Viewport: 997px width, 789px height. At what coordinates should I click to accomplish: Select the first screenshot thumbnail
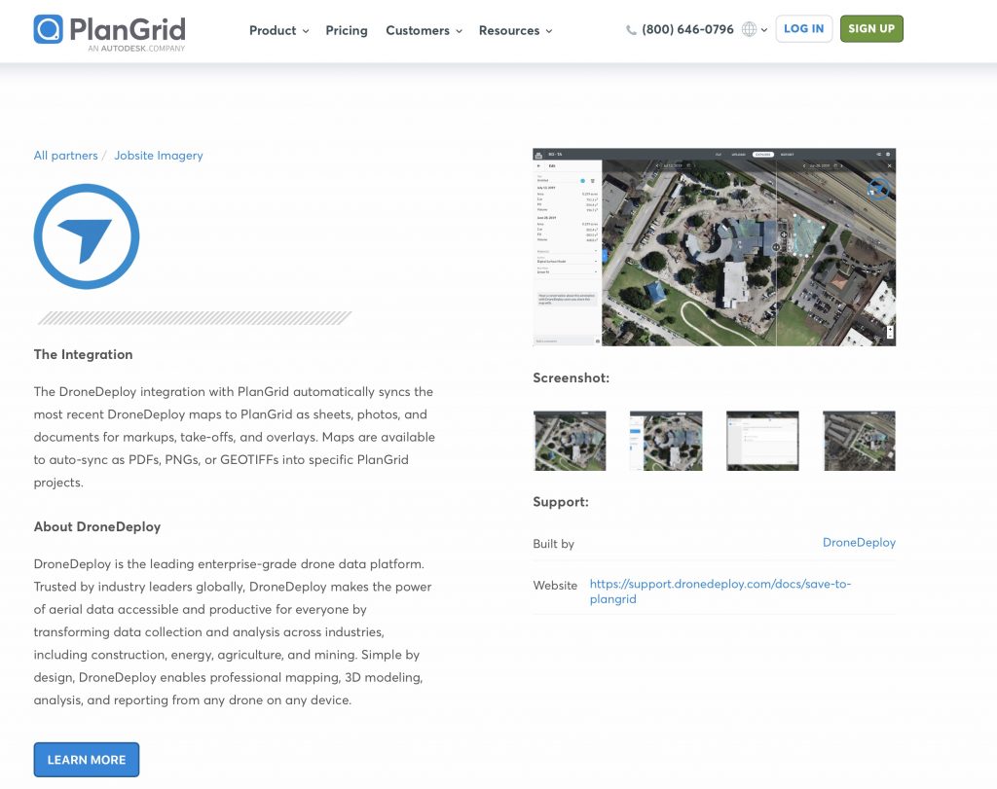click(x=570, y=441)
